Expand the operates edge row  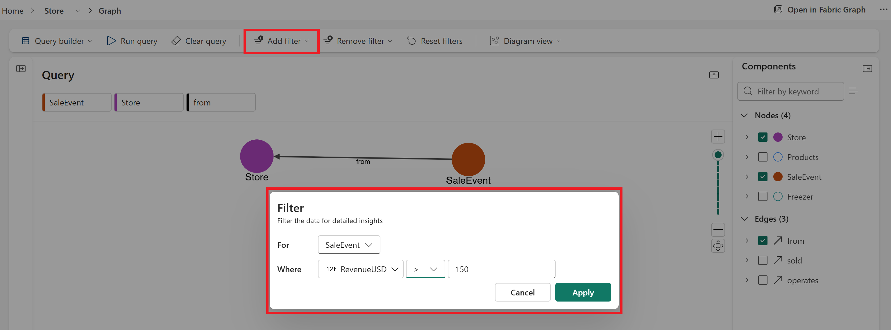point(747,280)
